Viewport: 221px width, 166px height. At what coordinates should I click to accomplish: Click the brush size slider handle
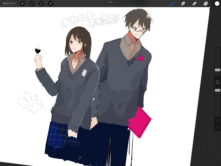pos(217,70)
